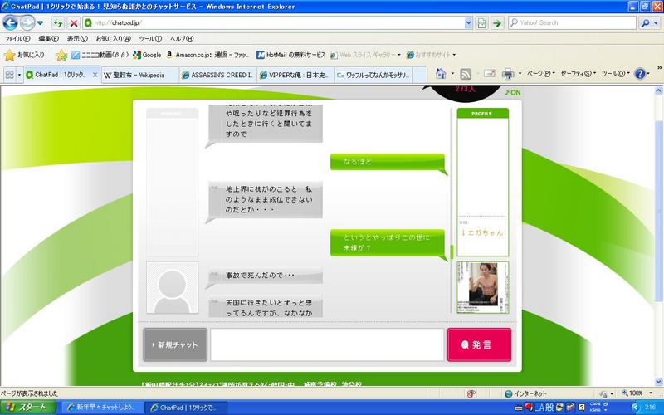Screen dimensions: 664x415
Task: Click the browser Forward arrow button
Action: click(x=27, y=23)
